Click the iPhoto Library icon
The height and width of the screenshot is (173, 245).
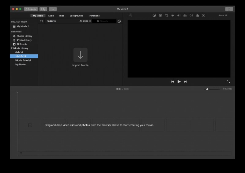point(14,40)
